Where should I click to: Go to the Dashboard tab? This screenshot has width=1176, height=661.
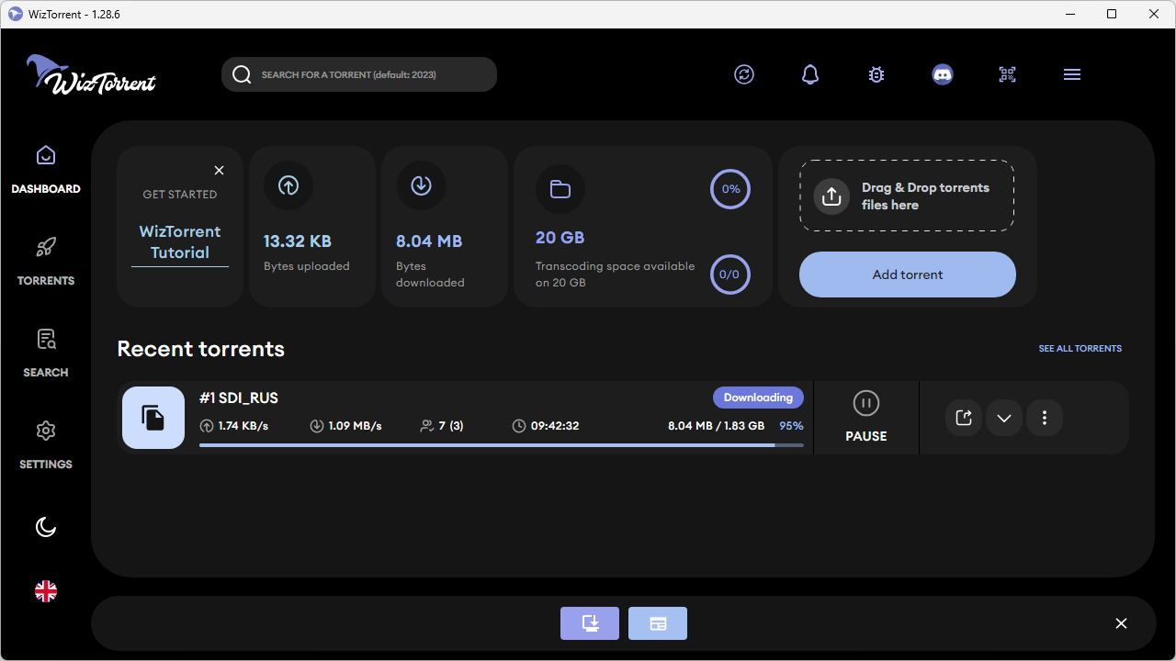(46, 170)
